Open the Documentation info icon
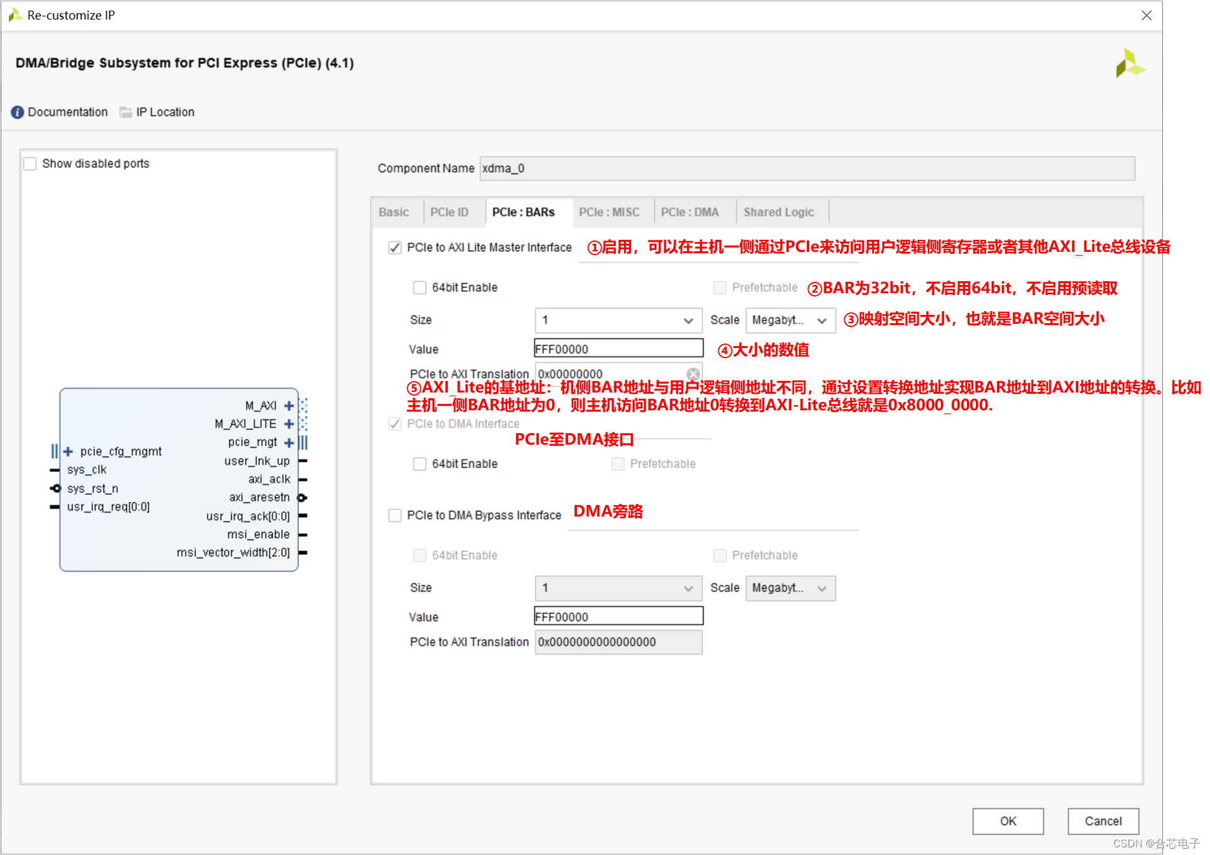 17,112
